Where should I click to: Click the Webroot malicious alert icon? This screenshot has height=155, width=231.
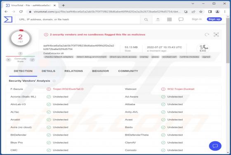(163, 89)
